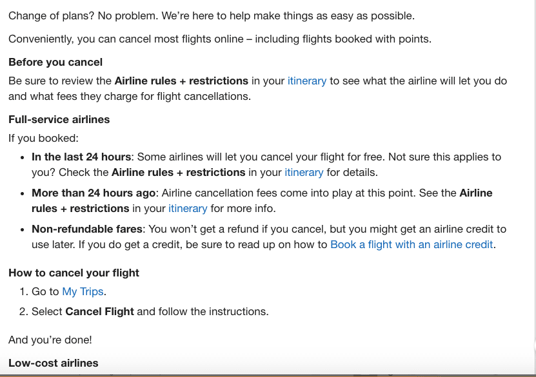Click bold Airline rules + restrictions in last 24 hours bullet
536x377 pixels.
click(179, 173)
